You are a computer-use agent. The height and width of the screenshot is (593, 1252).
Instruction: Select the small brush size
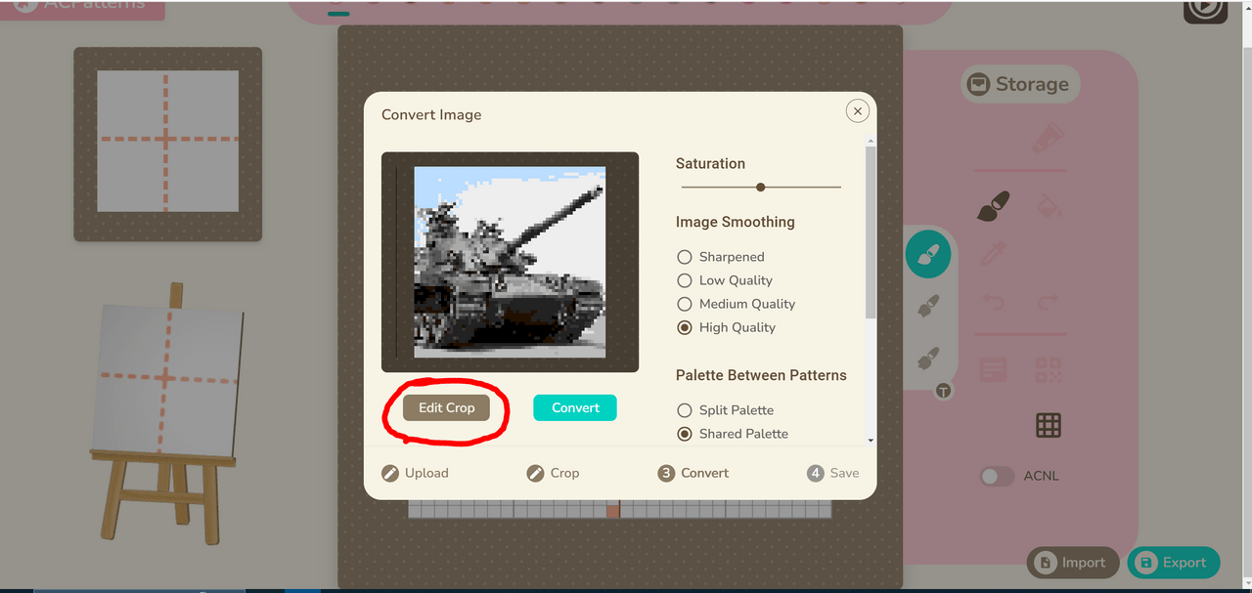tap(928, 359)
